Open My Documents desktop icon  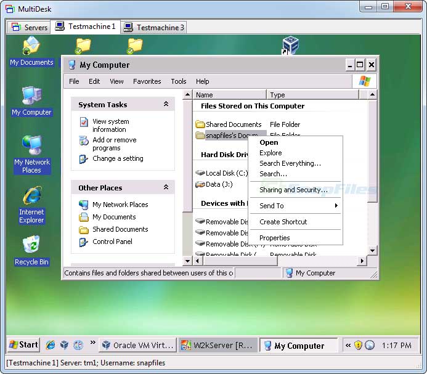(31, 52)
